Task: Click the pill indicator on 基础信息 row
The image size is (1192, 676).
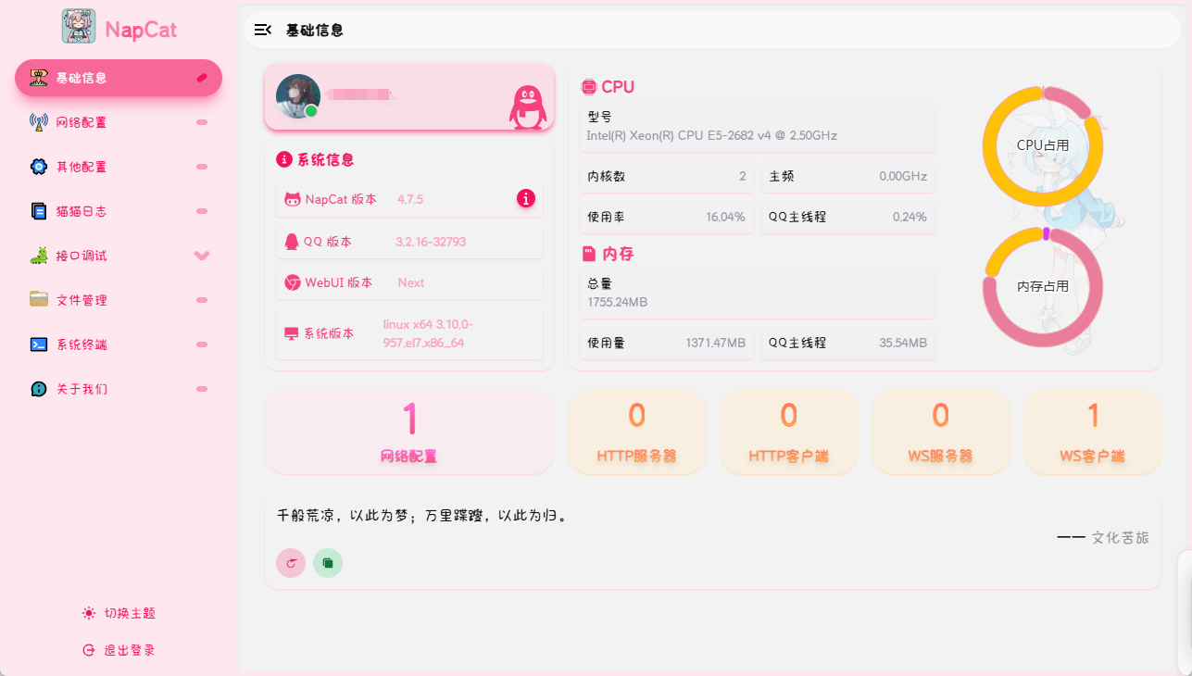Action: click(202, 78)
